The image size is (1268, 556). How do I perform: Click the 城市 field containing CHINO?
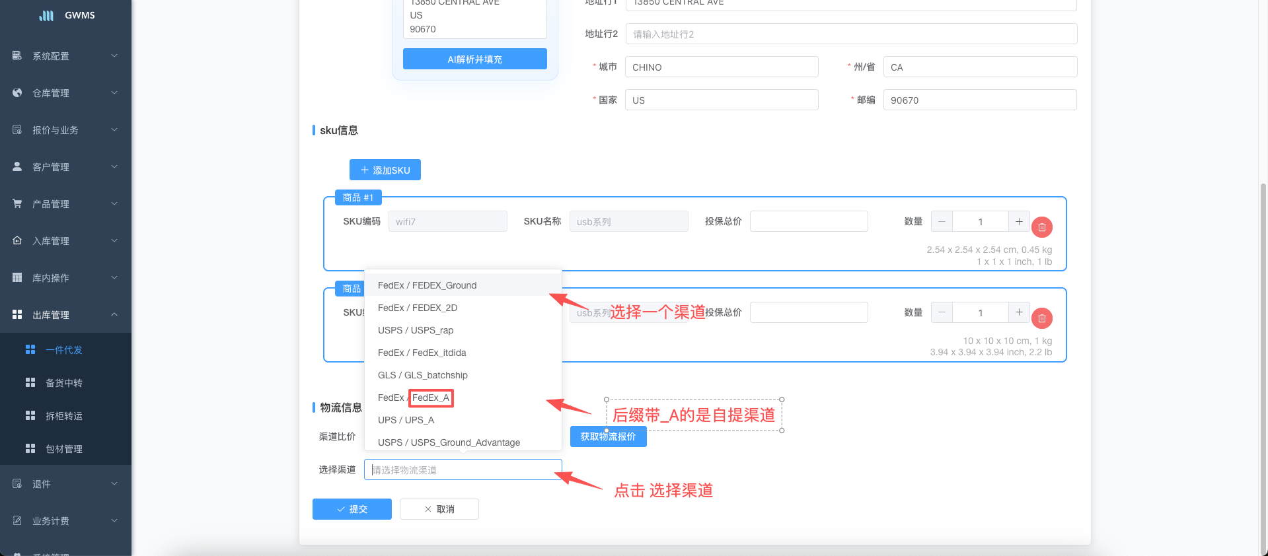click(x=722, y=67)
